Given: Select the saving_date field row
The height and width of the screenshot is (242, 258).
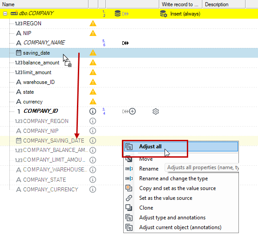Looking at the screenshot, I should pyautogui.click(x=129, y=53).
